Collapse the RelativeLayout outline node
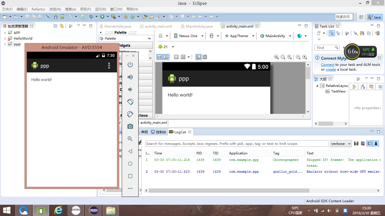385x216 pixels. [x=317, y=86]
